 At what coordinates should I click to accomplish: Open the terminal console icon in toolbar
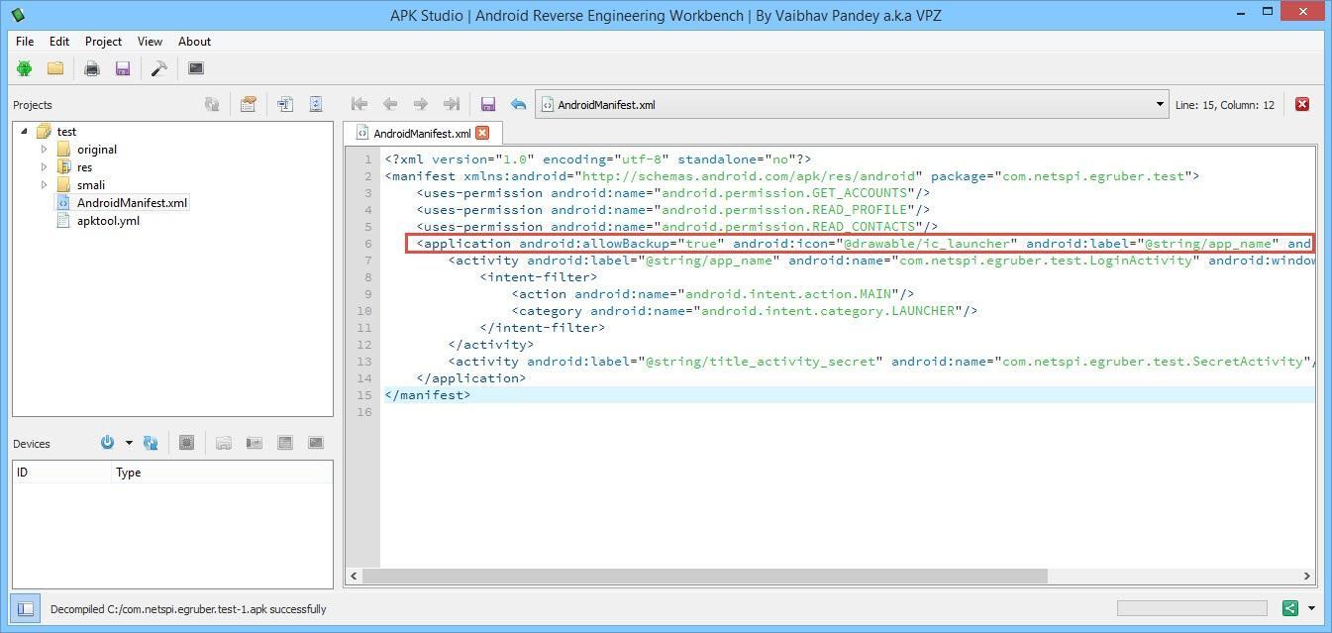(x=196, y=68)
